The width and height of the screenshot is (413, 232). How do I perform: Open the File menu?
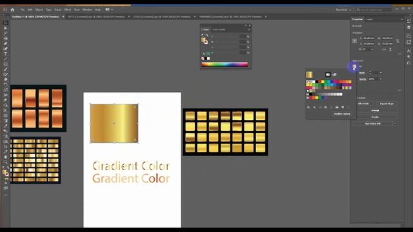(23, 10)
